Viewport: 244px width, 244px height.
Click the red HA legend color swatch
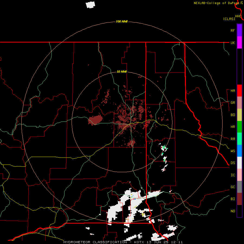tap(239, 91)
